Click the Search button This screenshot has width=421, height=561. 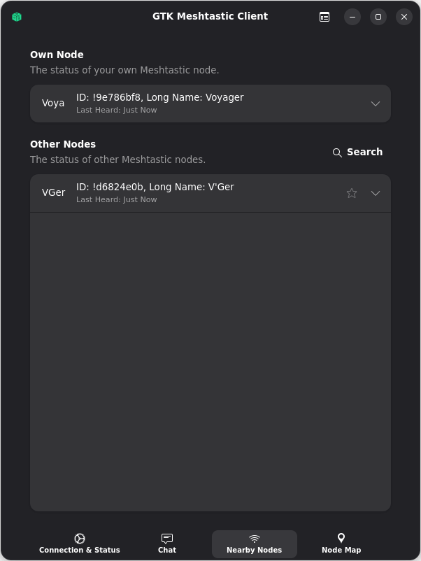[x=357, y=152]
